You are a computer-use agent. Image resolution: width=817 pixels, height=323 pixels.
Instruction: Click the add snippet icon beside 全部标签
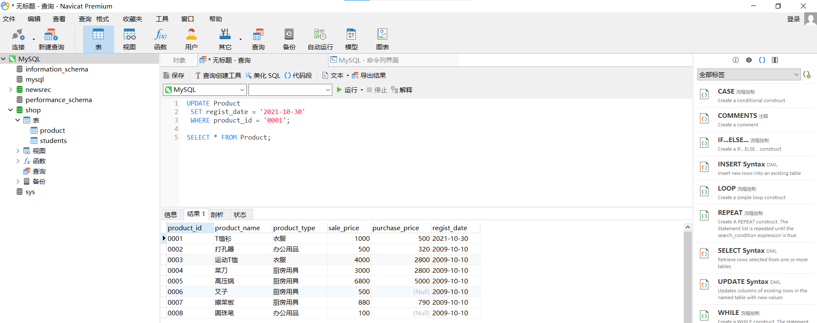(807, 74)
